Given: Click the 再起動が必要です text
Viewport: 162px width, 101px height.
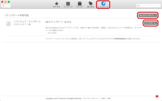Looking at the screenshot, I should [x=21, y=24].
